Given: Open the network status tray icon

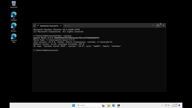Looking at the screenshot, I should point(166,105).
